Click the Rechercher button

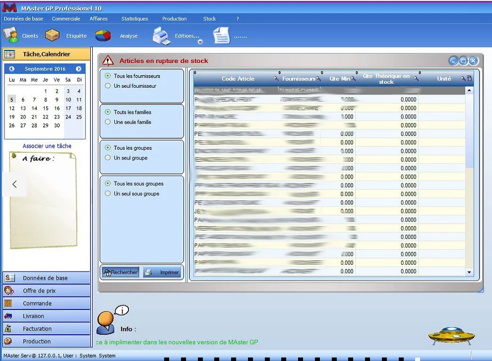[121, 272]
